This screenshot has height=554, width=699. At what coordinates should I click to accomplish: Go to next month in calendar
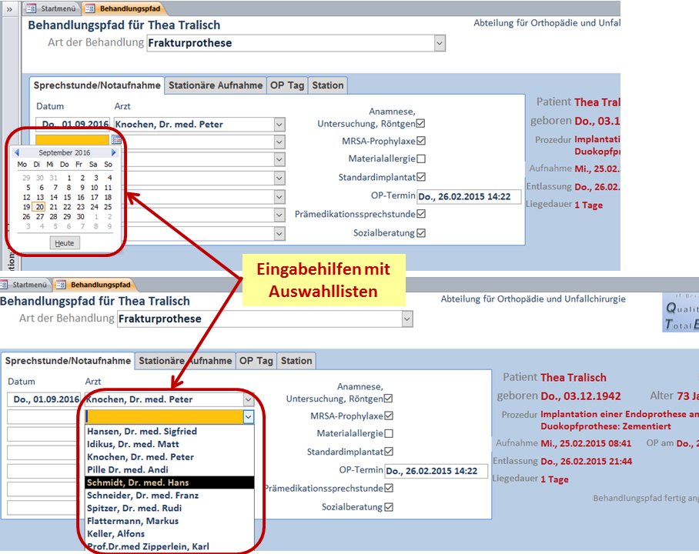point(114,153)
